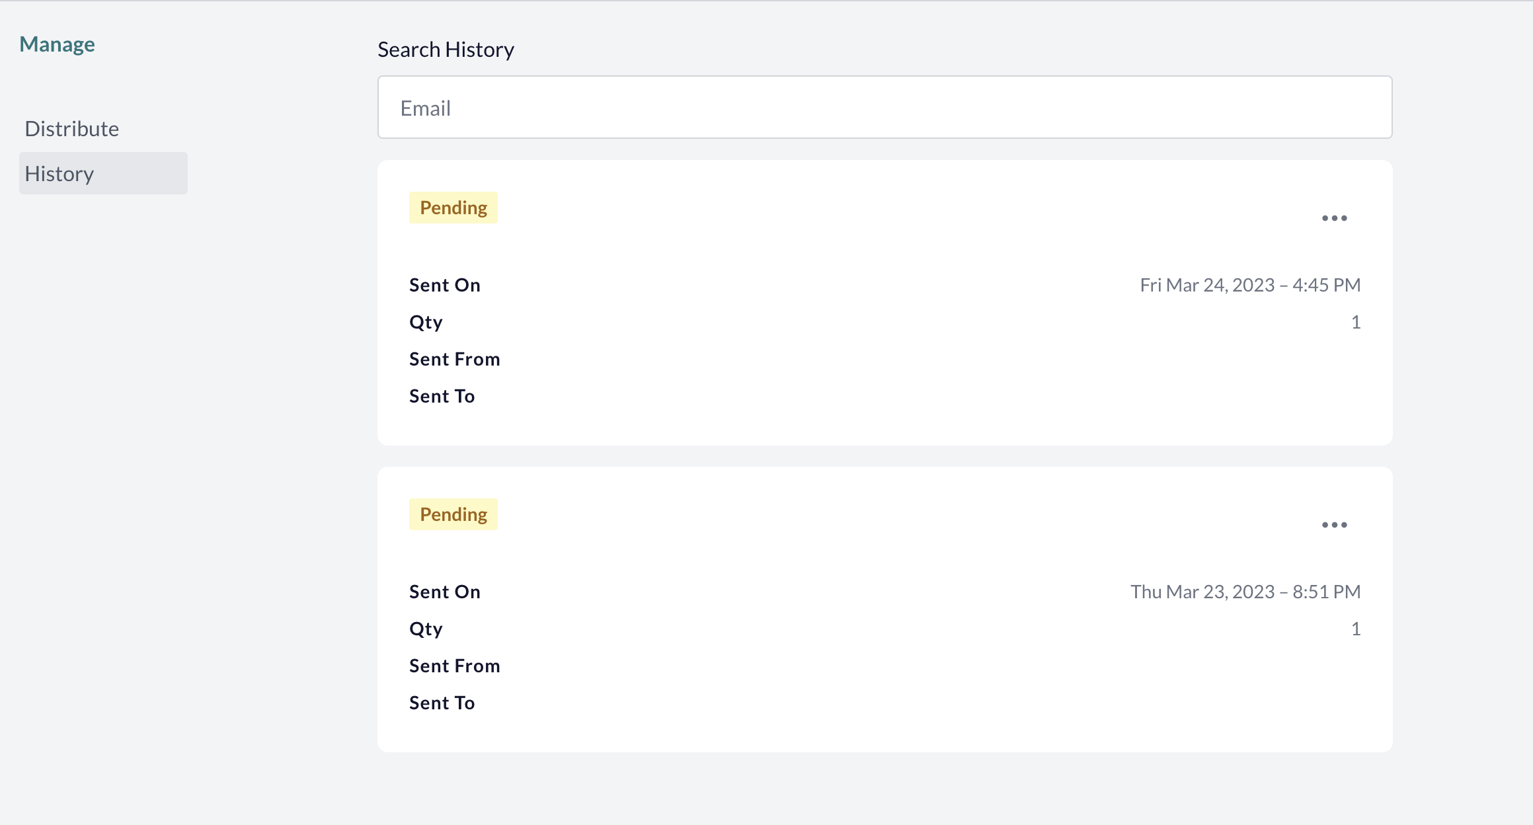
Task: Click the Pending badge on first card
Action: tap(453, 208)
